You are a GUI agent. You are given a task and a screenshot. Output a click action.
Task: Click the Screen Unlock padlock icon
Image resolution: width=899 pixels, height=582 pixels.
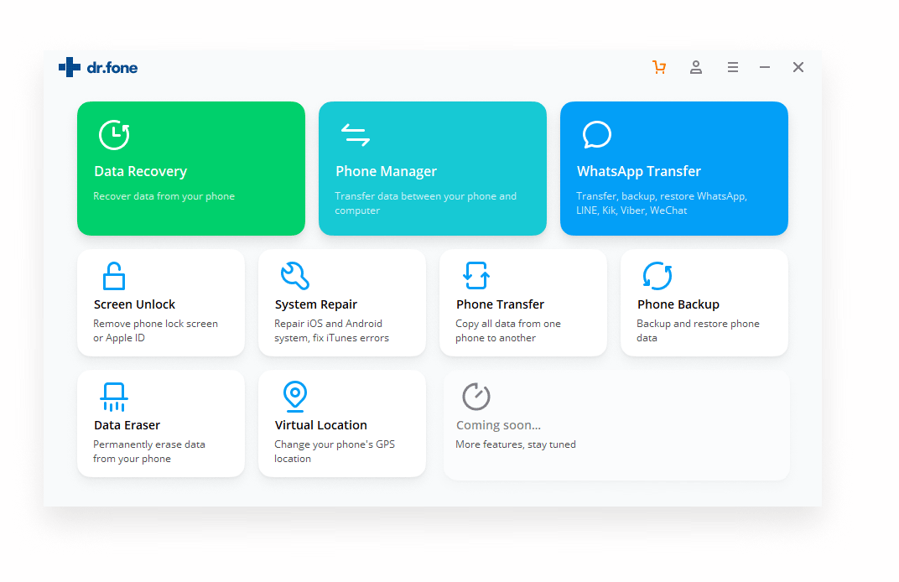tap(113, 276)
